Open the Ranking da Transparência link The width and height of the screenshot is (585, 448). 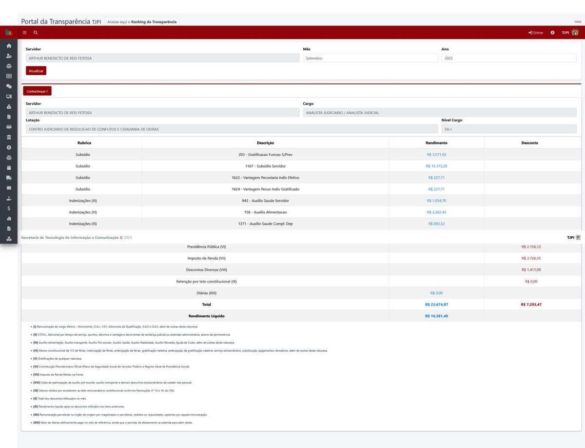142,22
